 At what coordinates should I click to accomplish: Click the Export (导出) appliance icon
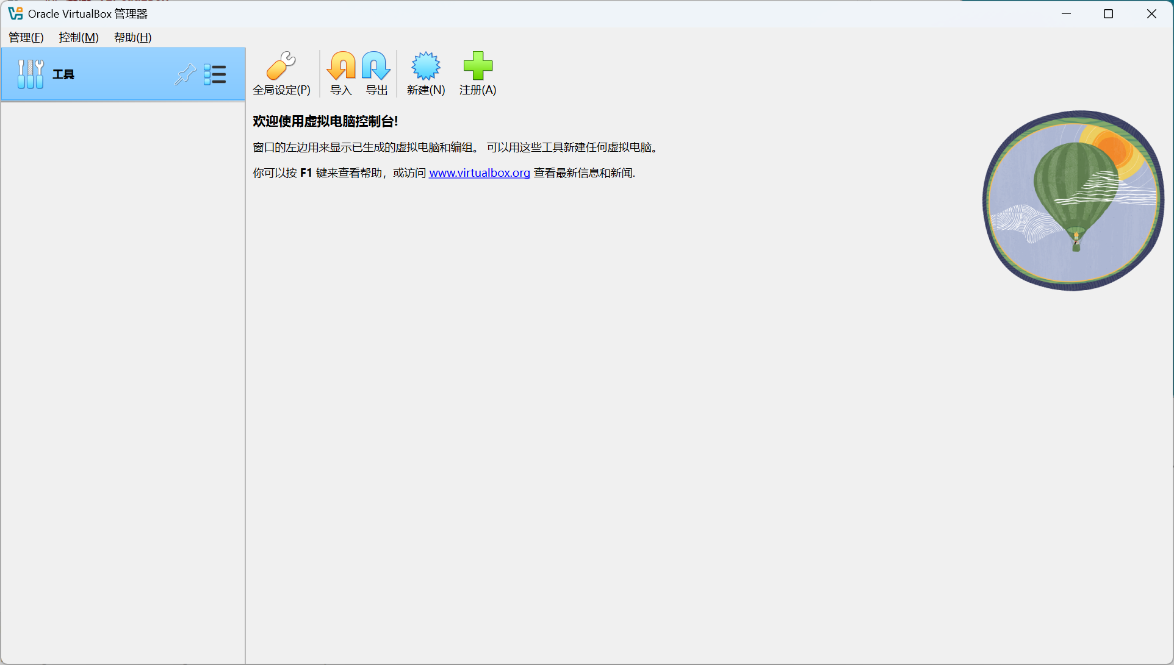376,66
